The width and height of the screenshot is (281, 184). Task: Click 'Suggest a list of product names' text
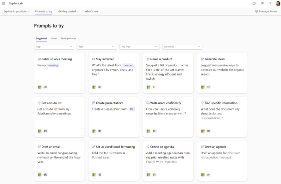(167, 65)
